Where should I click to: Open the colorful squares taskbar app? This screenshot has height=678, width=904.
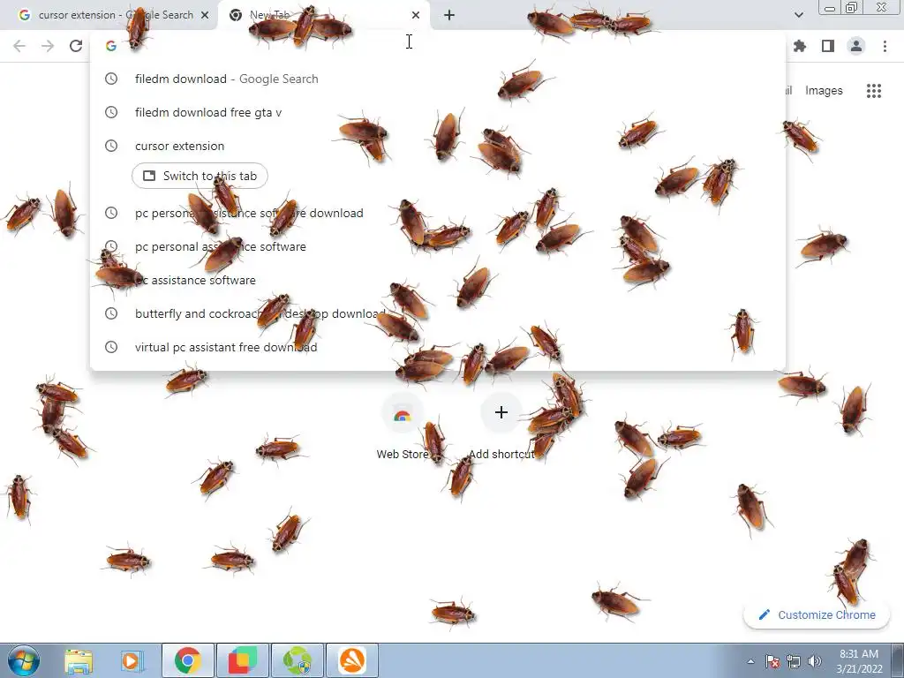[242, 660]
